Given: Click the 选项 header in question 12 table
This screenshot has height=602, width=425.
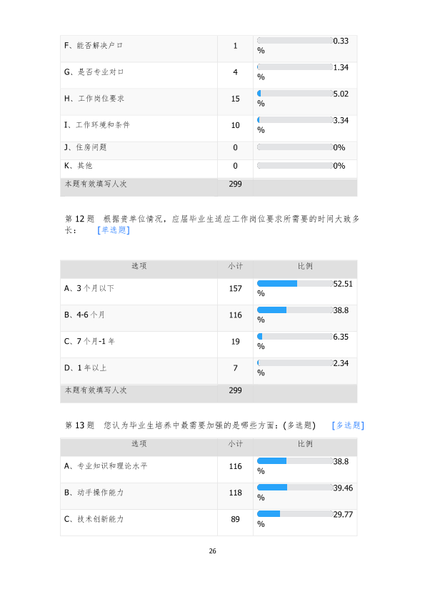Looking at the screenshot, I should point(139,266).
